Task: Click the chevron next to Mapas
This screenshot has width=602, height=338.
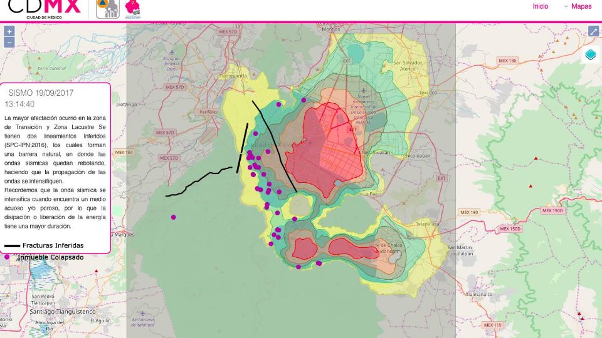Action: 566,6
